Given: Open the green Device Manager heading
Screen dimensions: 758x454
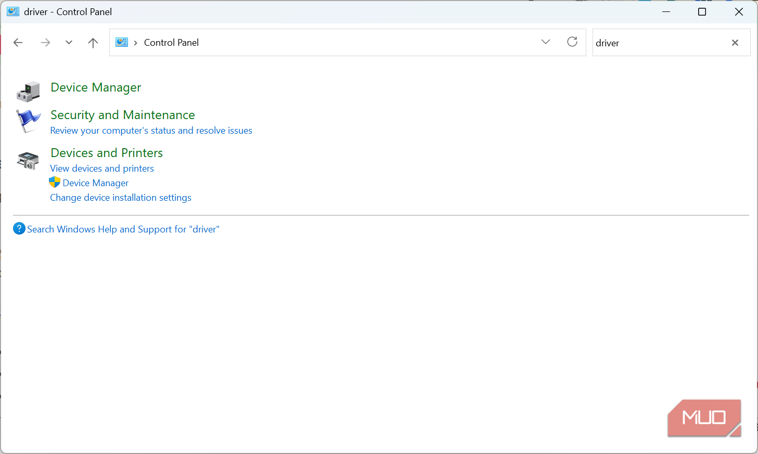Looking at the screenshot, I should click(96, 87).
